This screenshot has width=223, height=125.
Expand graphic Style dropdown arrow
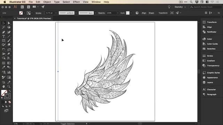click(x=131, y=13)
